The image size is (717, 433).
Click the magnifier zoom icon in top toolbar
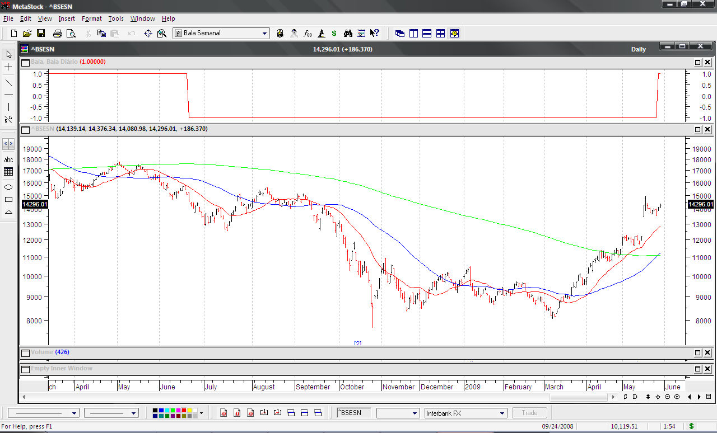pos(162,34)
